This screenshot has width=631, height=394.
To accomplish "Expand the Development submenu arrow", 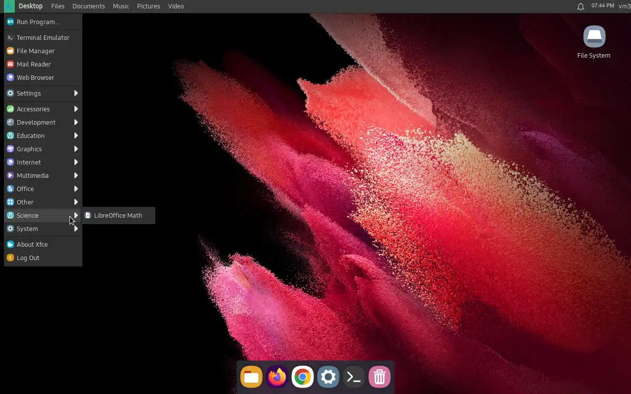I will click(x=76, y=122).
